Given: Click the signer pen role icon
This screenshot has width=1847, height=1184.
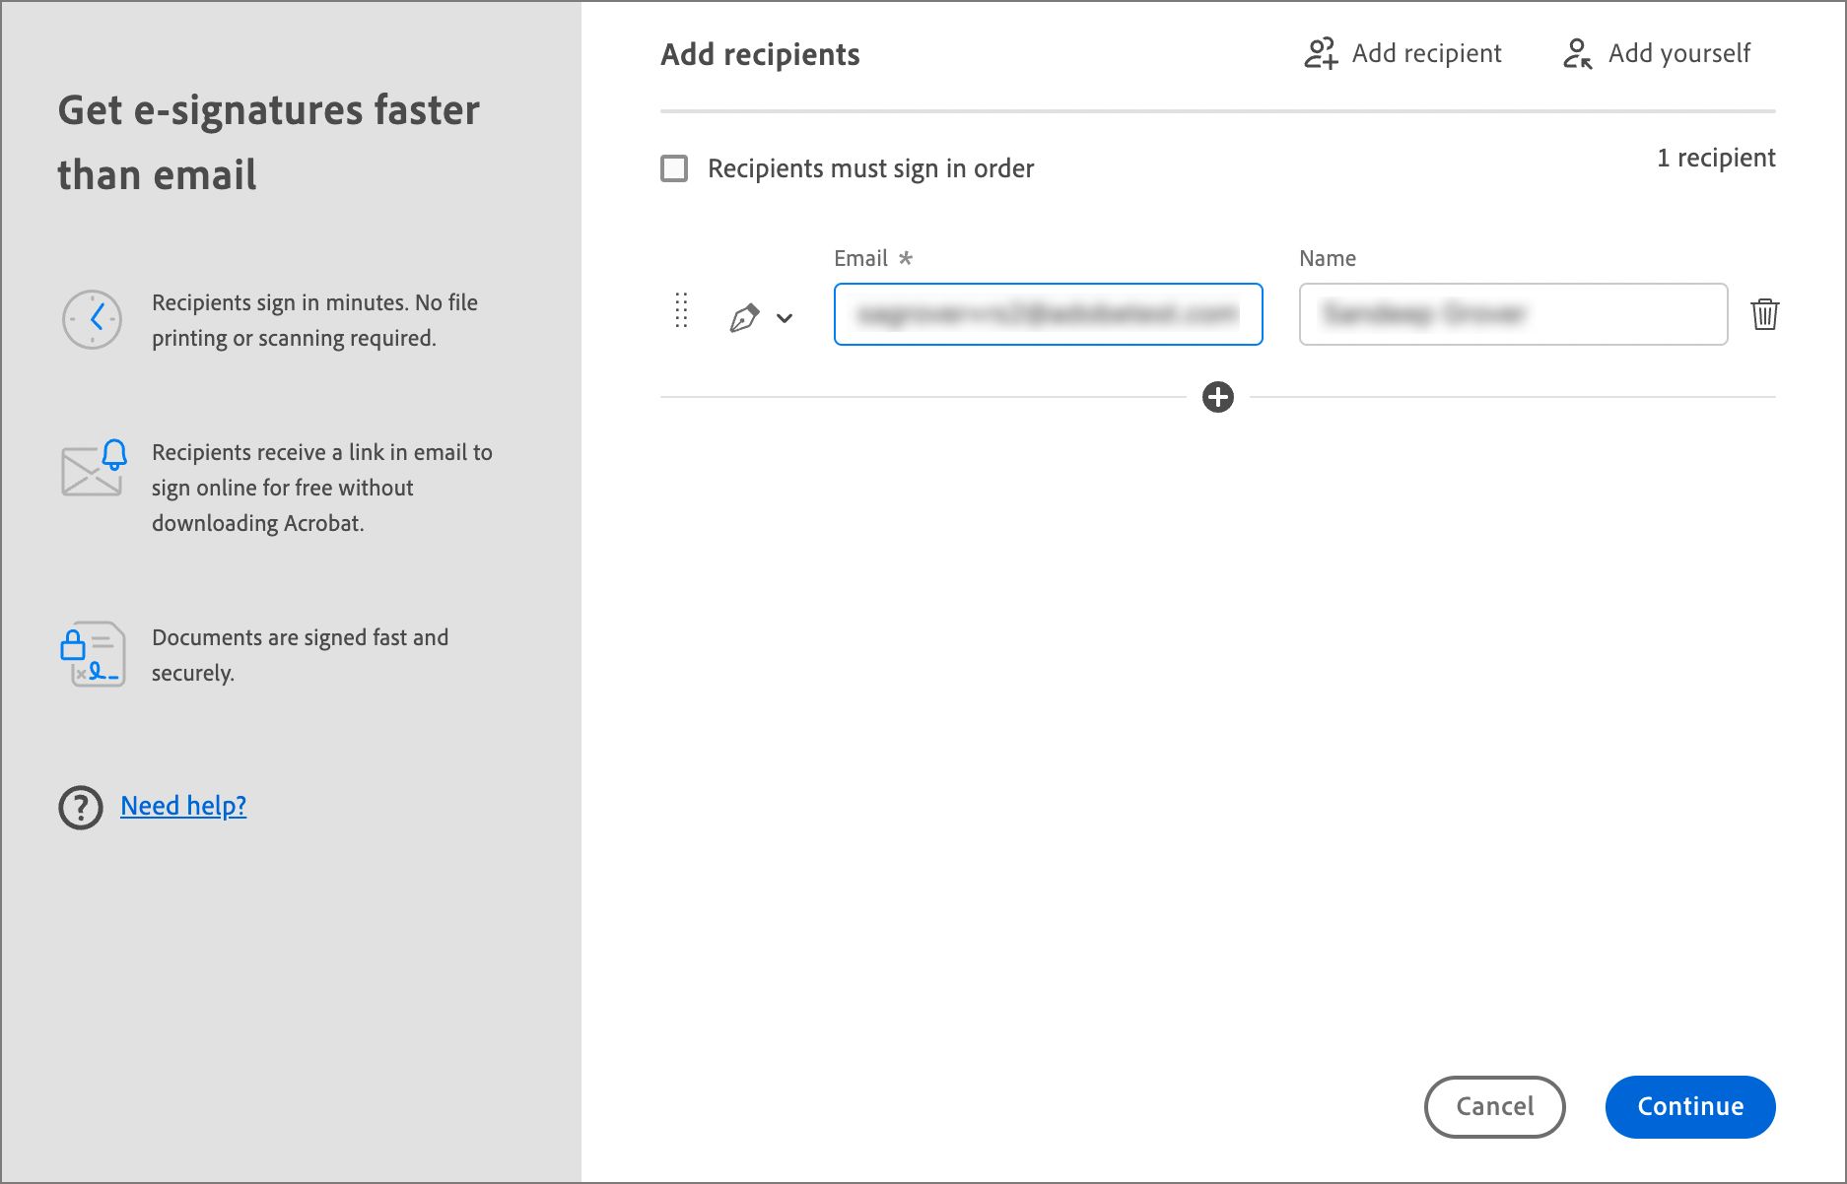Looking at the screenshot, I should click(x=744, y=317).
